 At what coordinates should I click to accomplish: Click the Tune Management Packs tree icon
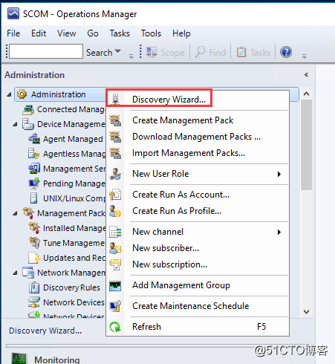pyautogui.click(x=34, y=243)
